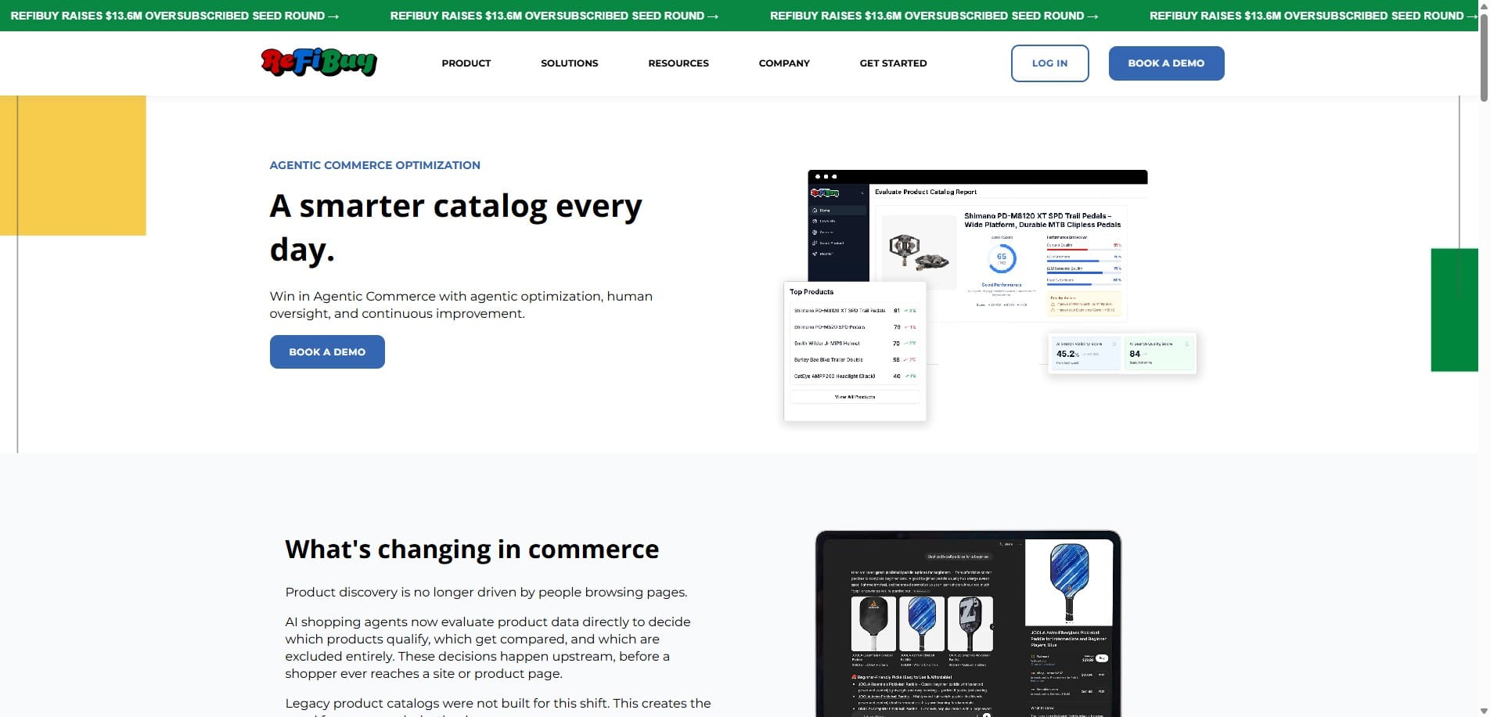This screenshot has height=717, width=1490.
Task: Click the Home item in dashboard image sidebar
Action: [x=838, y=211]
